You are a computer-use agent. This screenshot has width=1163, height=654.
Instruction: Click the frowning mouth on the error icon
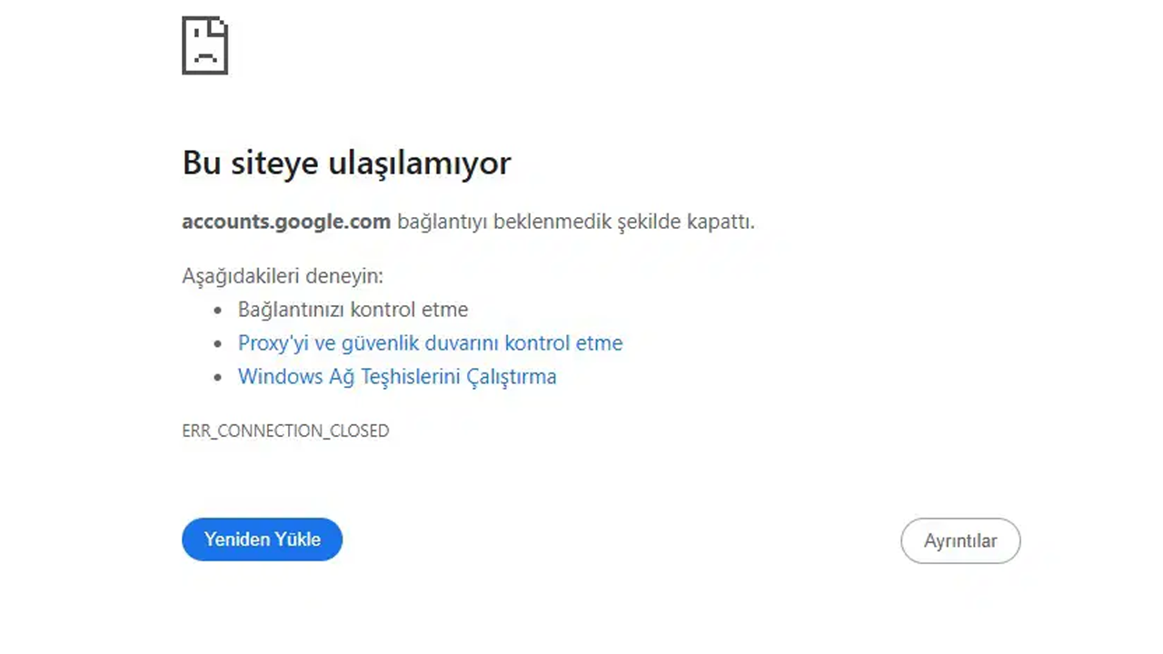tap(206, 57)
